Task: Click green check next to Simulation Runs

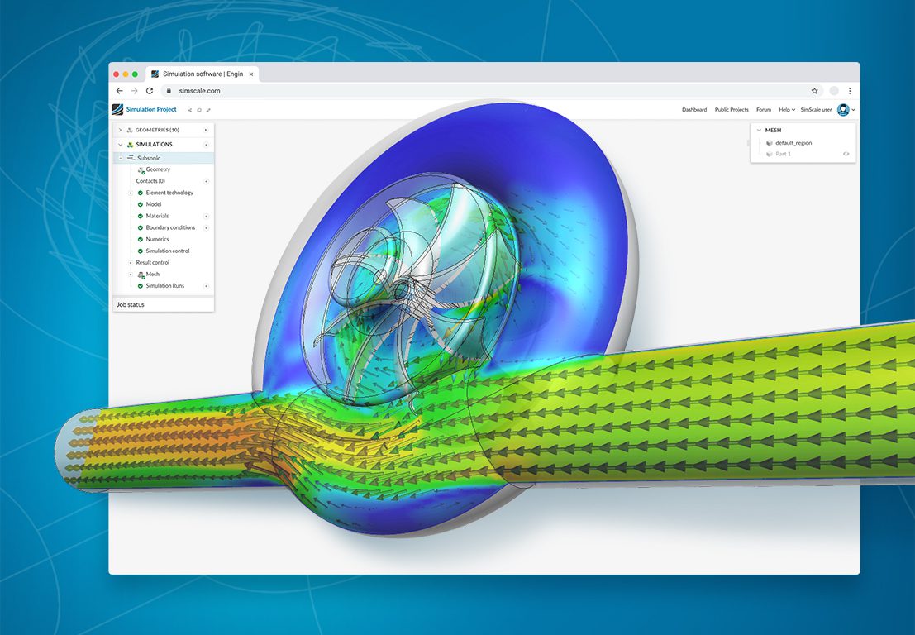Action: coord(140,286)
